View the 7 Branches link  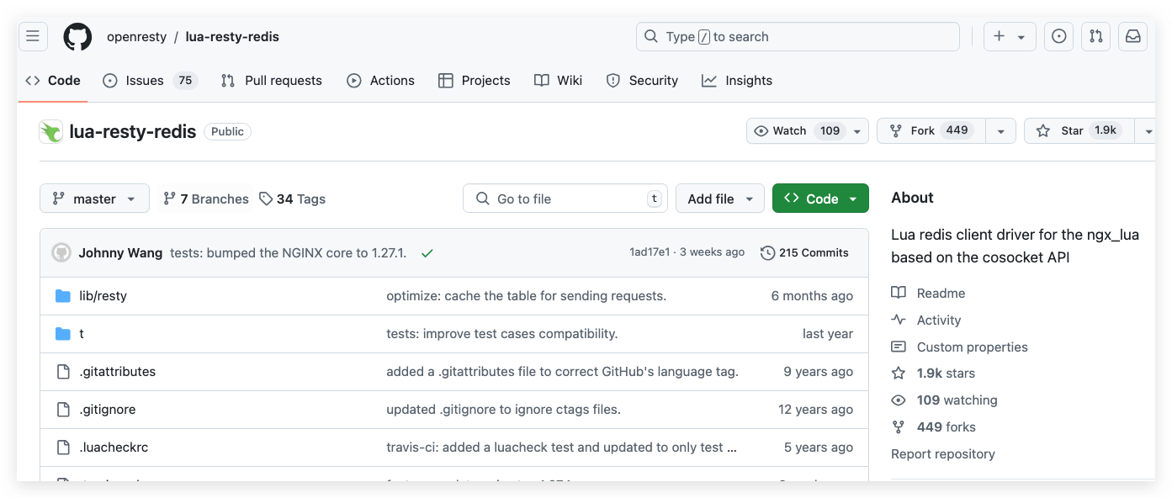(206, 199)
